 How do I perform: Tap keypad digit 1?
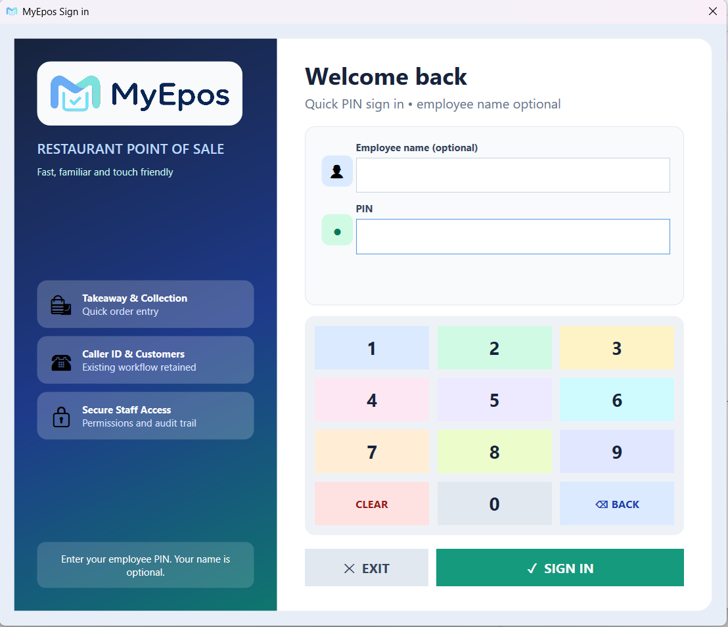[371, 348]
